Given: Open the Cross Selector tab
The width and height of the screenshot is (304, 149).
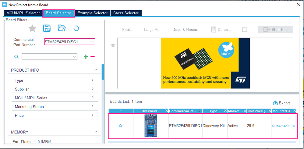Looking at the screenshot, I should click(126, 13).
